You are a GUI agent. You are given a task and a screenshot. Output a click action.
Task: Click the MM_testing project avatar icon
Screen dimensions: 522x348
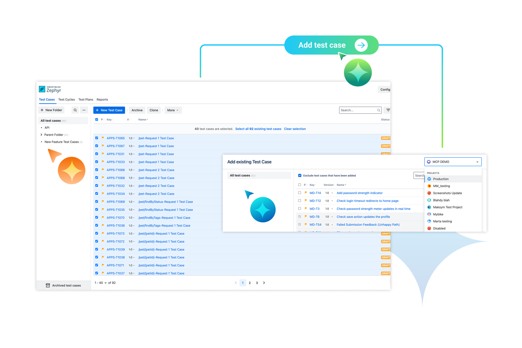point(429,186)
